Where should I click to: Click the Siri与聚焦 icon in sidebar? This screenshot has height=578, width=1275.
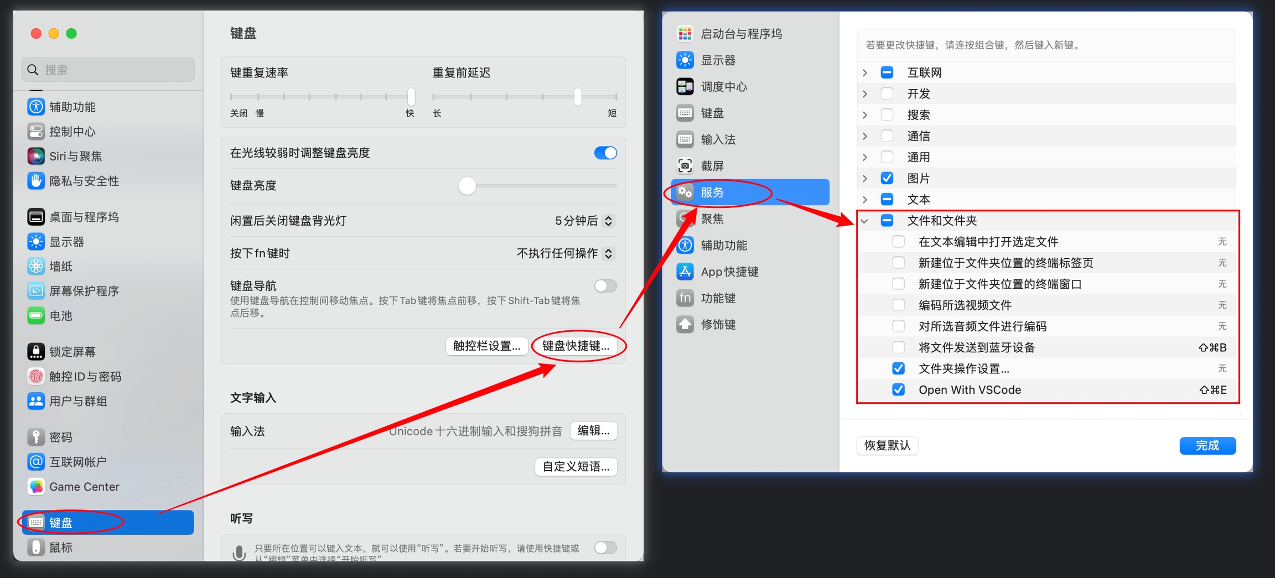click(36, 157)
